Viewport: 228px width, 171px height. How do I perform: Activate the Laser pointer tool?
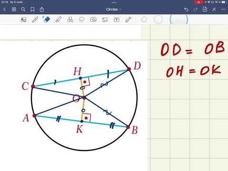click(128, 19)
